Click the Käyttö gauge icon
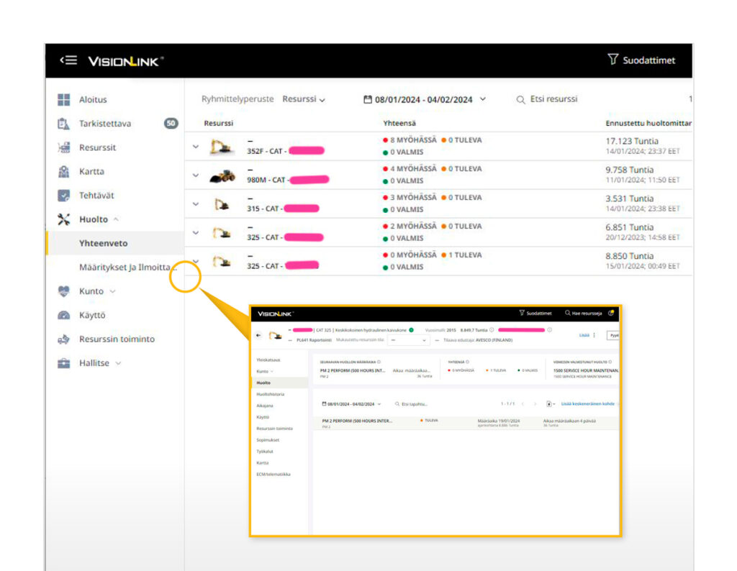This screenshot has width=737, height=571. [x=64, y=315]
